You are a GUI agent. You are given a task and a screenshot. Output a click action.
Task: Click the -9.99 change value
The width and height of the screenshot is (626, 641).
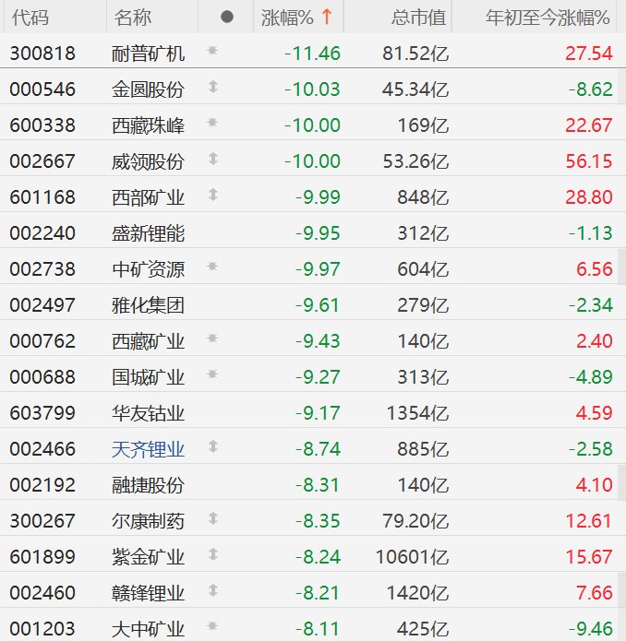pyautogui.click(x=318, y=197)
